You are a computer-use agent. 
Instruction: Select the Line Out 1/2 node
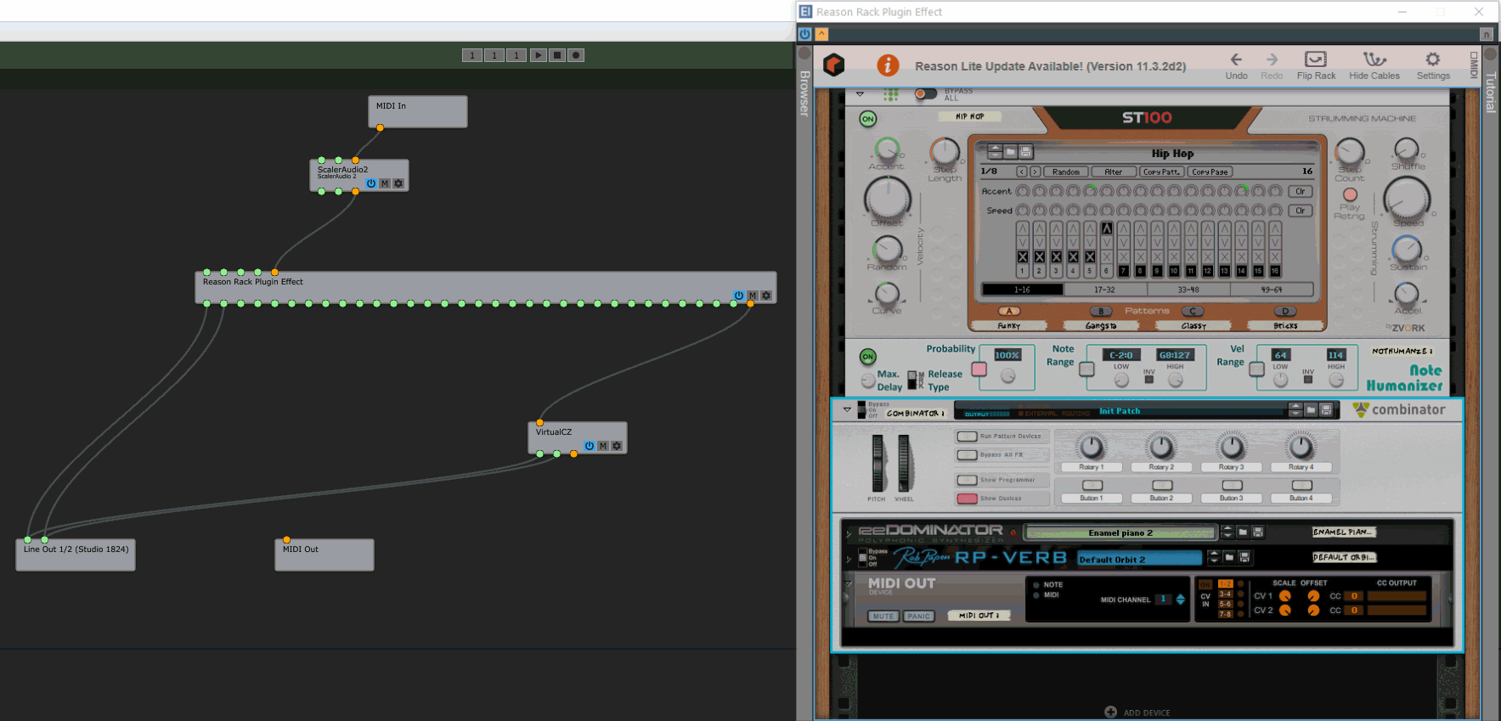click(x=76, y=555)
